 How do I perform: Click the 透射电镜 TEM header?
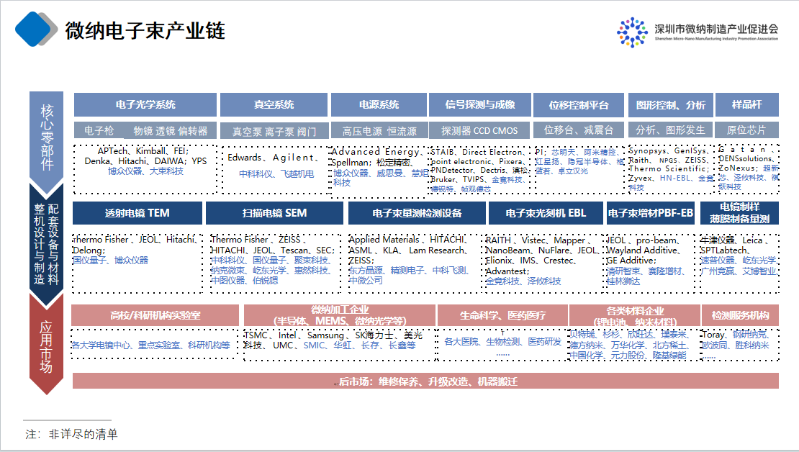pyautogui.click(x=137, y=213)
